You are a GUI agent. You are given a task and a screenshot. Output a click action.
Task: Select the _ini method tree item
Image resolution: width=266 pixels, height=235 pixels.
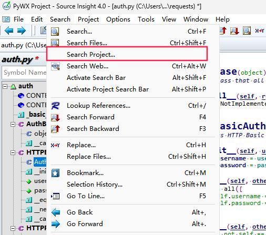click(x=40, y=171)
